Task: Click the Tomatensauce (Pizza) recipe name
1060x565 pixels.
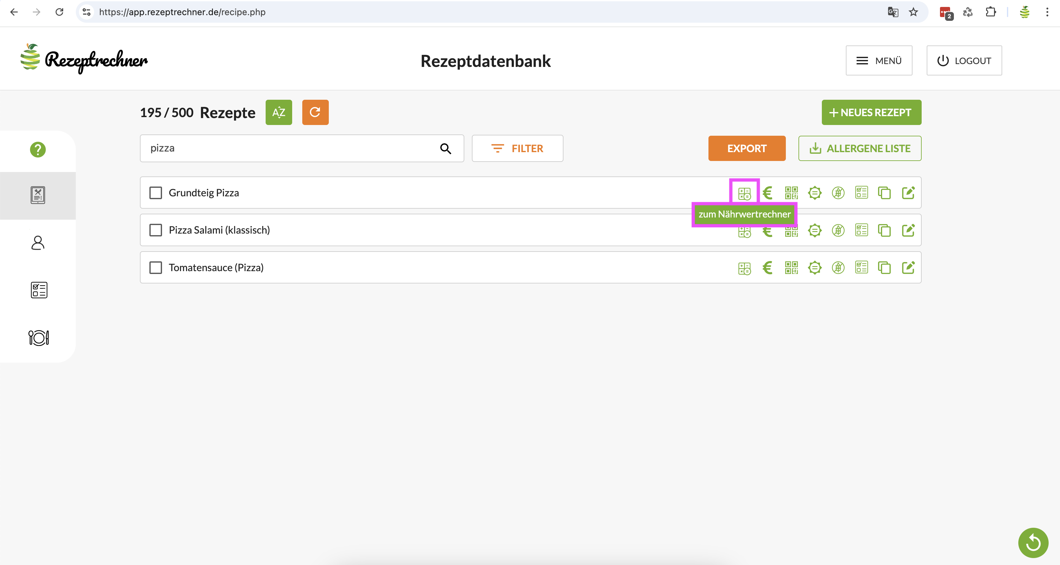Action: pos(216,268)
